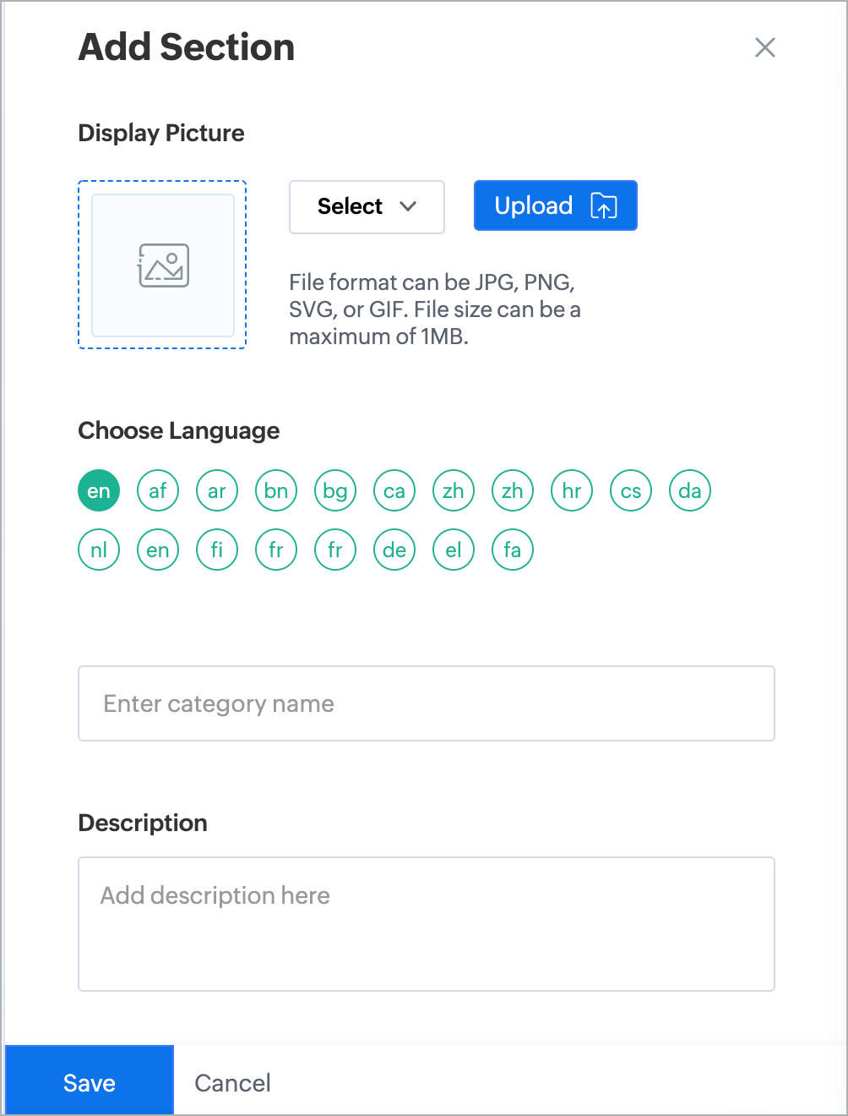The height and width of the screenshot is (1116, 848).
Task: Focus the 'Enter category name' field
Action: coord(427,703)
